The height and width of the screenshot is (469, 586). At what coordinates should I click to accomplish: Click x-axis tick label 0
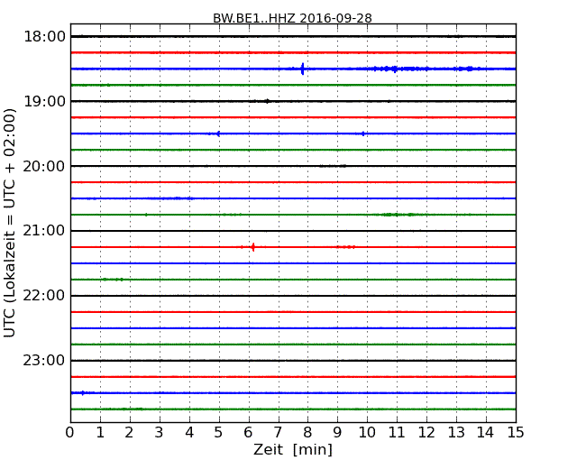tap(70, 433)
